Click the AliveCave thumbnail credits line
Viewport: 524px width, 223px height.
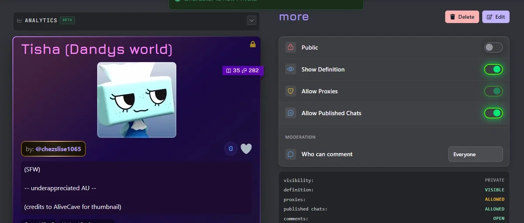72,206
